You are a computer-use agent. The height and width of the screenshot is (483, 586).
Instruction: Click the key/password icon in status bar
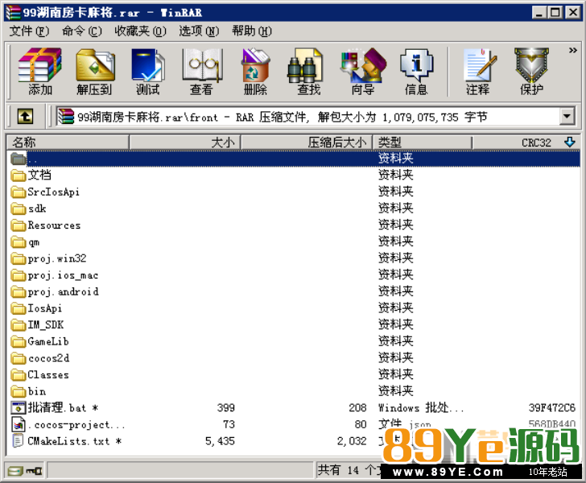click(x=35, y=471)
